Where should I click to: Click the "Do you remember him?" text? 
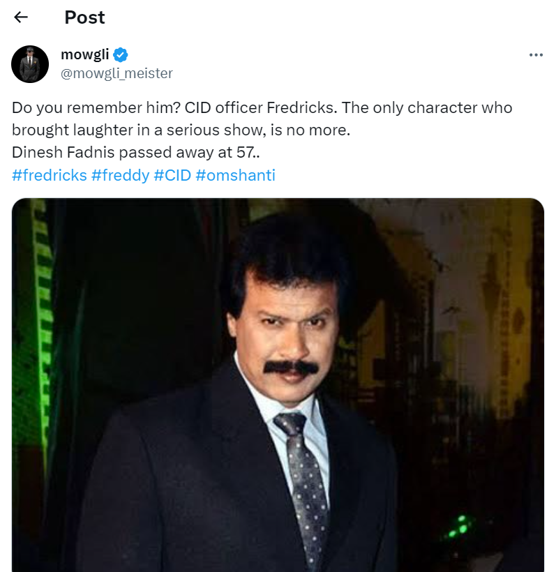96,108
